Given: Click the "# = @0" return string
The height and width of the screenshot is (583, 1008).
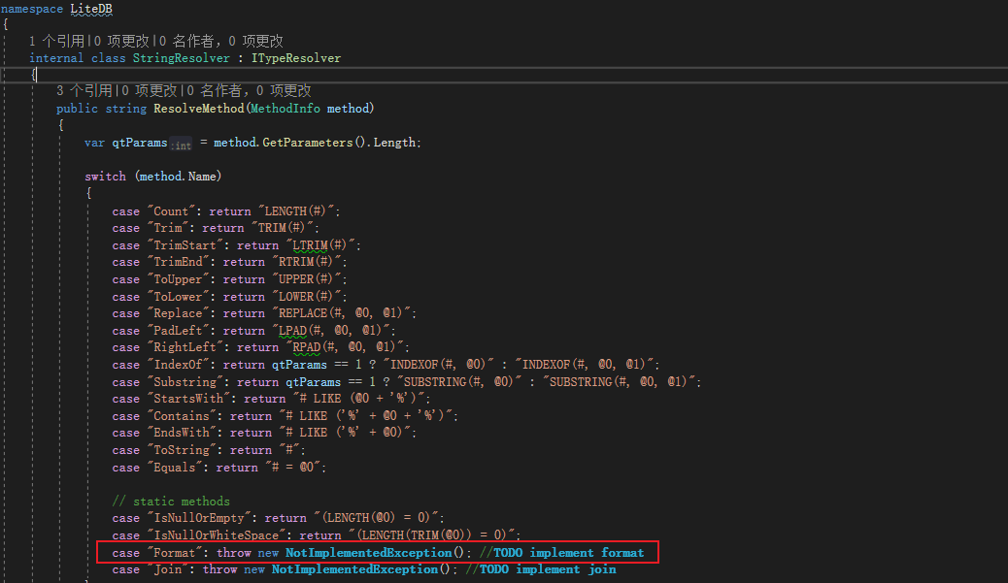Looking at the screenshot, I should tap(292, 468).
